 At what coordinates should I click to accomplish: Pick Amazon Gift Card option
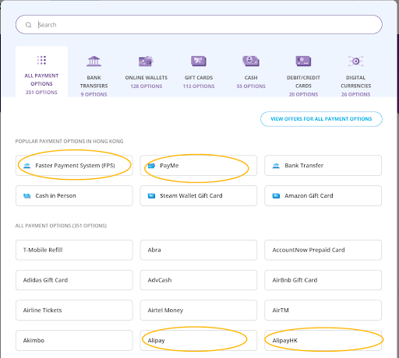click(x=323, y=196)
